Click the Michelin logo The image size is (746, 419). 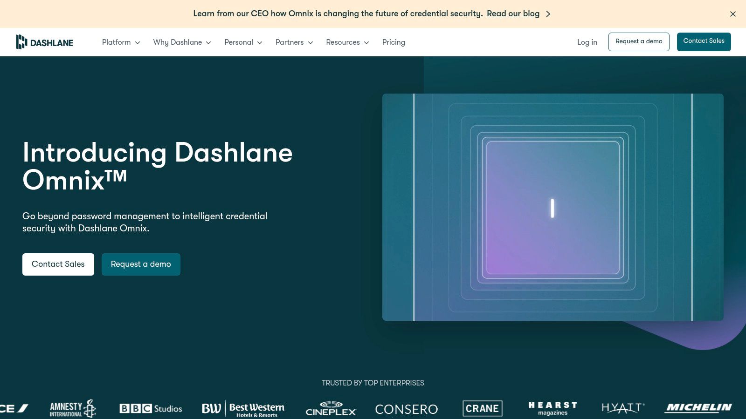(698, 407)
